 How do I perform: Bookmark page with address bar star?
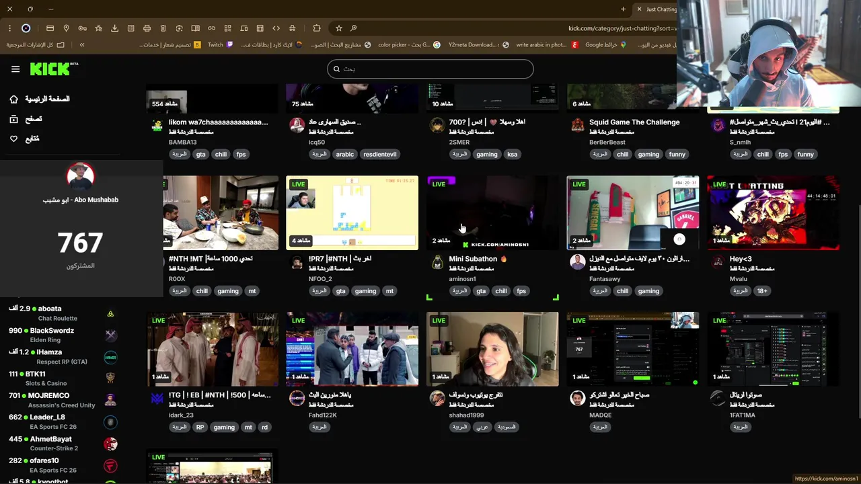coord(338,28)
